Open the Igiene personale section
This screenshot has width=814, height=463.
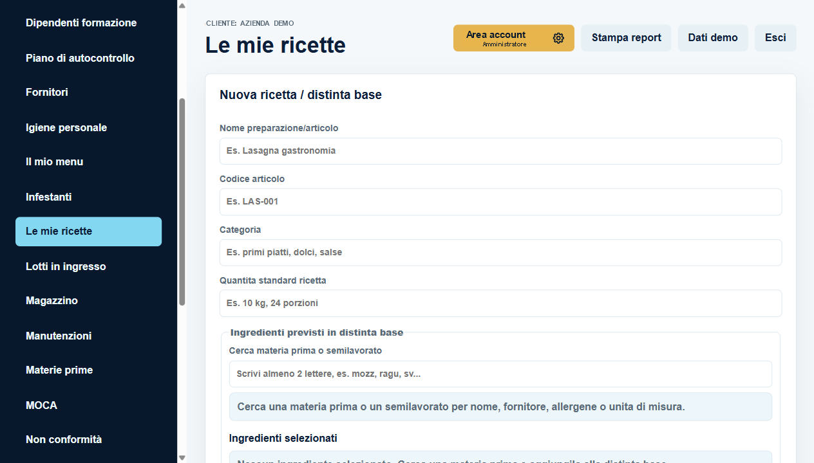(88, 127)
